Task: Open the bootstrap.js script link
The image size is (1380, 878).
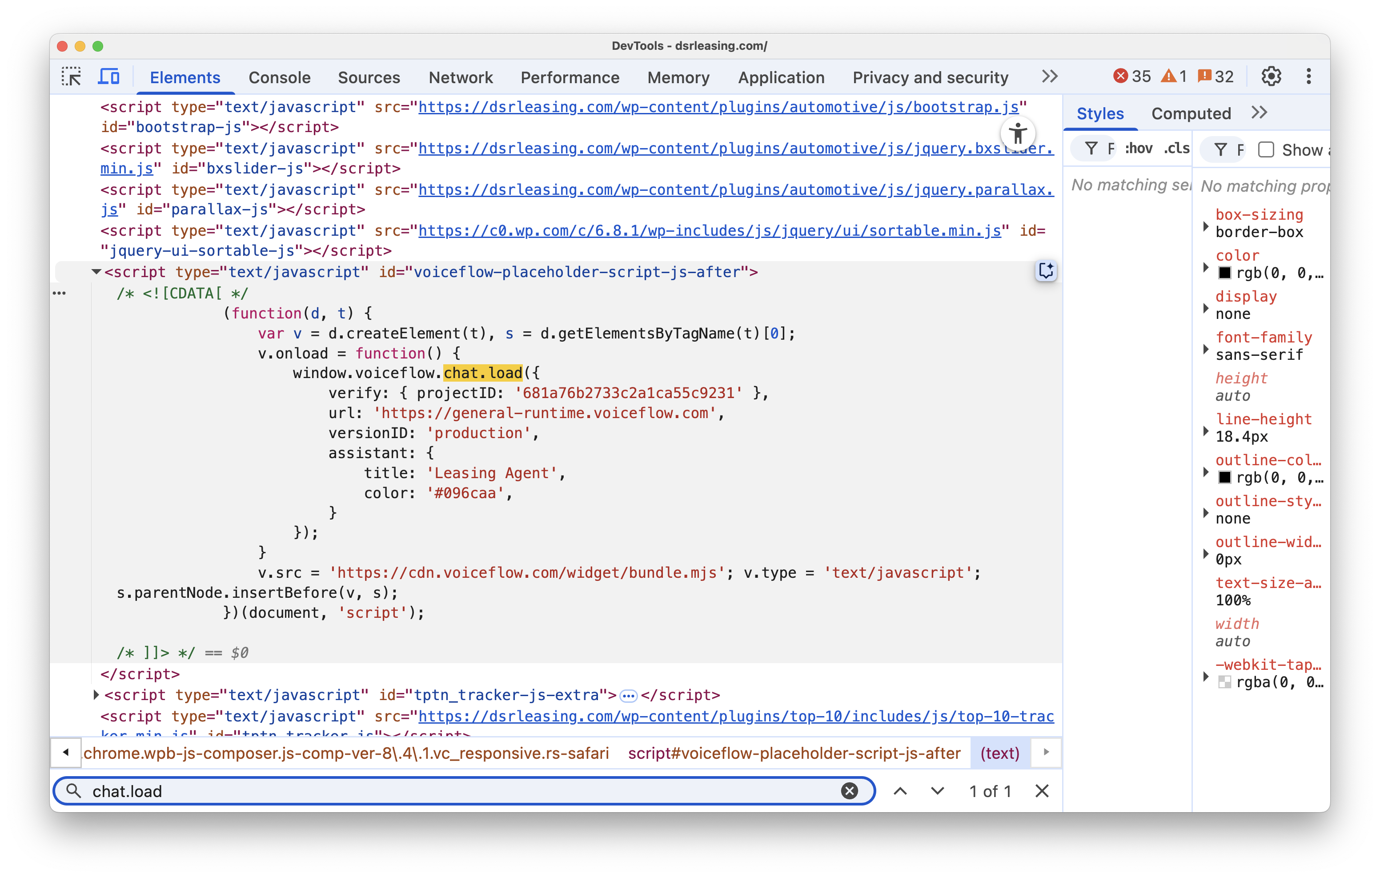Action: [718, 107]
